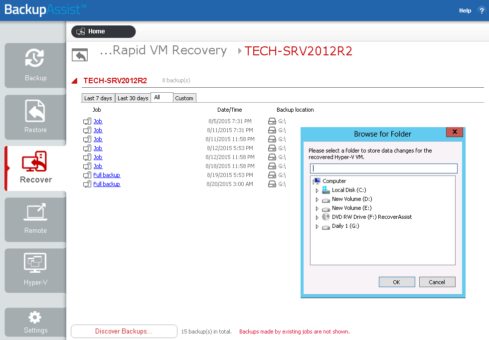Screen dimensions: 489x340
Task: Open the Full backup link dated 8/20/2015
Action: (x=107, y=184)
